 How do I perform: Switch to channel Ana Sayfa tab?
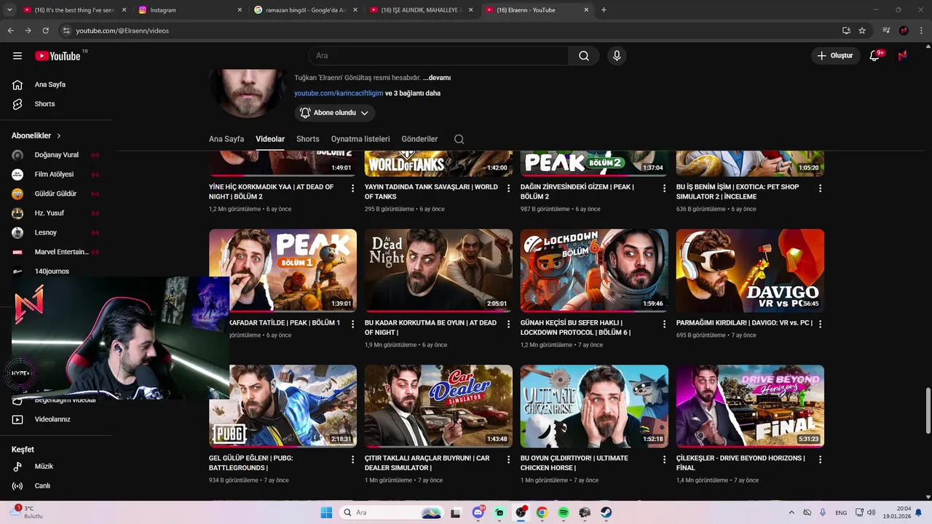click(x=226, y=139)
